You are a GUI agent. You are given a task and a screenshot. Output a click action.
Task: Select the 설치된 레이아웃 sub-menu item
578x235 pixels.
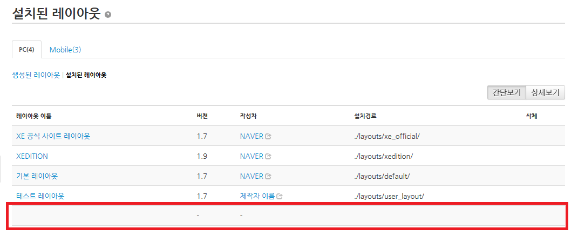coord(86,75)
